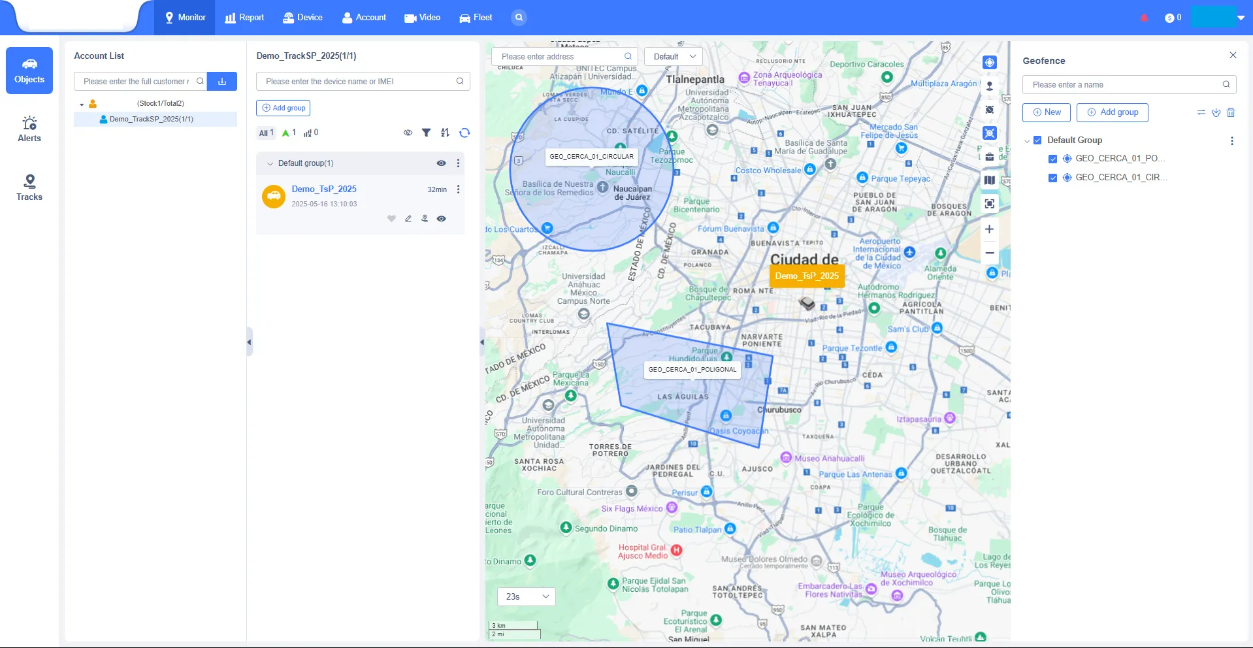Open the Fleet menu
Viewport: 1253px width, 648px height.
pyautogui.click(x=475, y=18)
